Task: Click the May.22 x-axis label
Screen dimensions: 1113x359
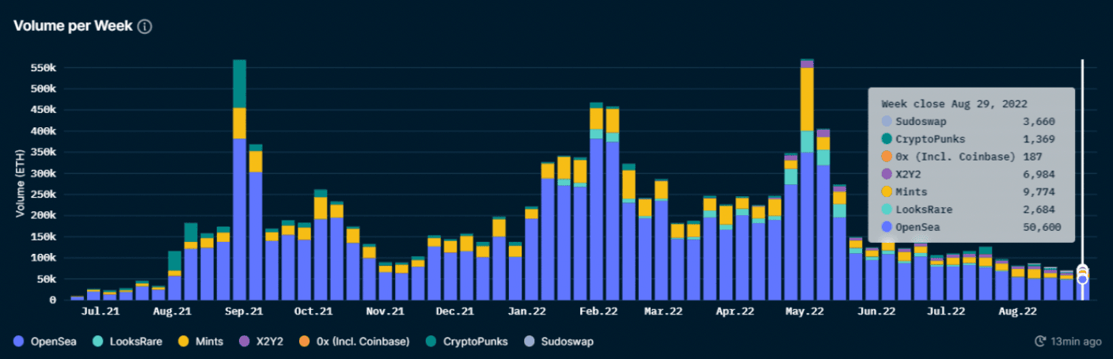Action: pos(804,312)
